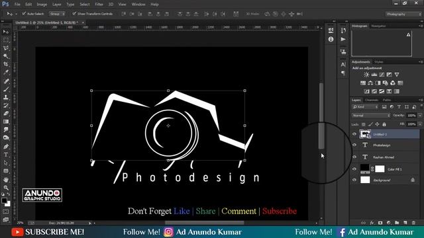Select the Horizontal Type tool
Screen dimensions: 424x238
coord(6,155)
